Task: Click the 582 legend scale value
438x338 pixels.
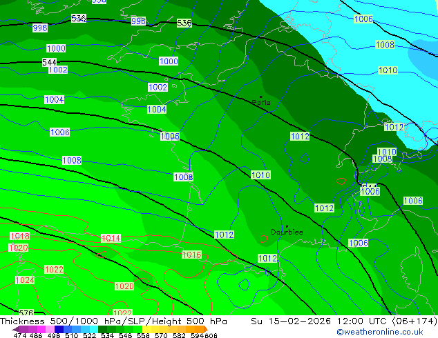Action: tap(179, 335)
